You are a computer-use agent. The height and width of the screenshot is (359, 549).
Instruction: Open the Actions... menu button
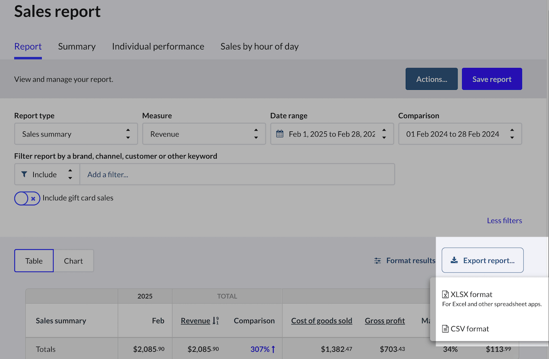click(431, 79)
